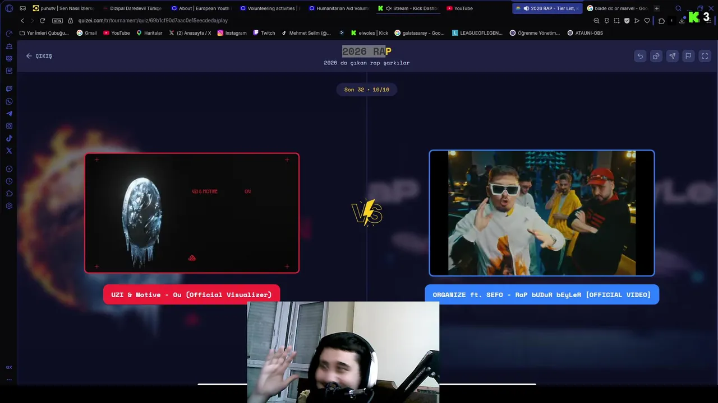Open LEAGUEOFLEGEN... bookmark
Image resolution: width=718 pixels, height=403 pixels.
(x=477, y=33)
